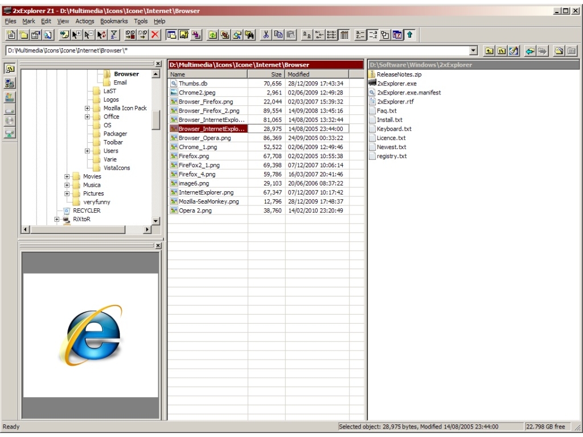Click the New folder toolbar icon
The image size is (583, 437).
pos(24,35)
